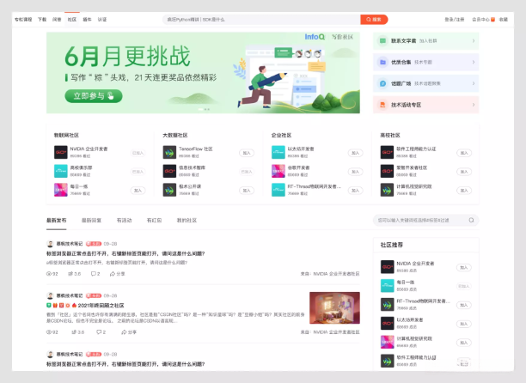The height and width of the screenshot is (383, 526).
Task: Select 插件 in the top navigation
Action: point(87,20)
